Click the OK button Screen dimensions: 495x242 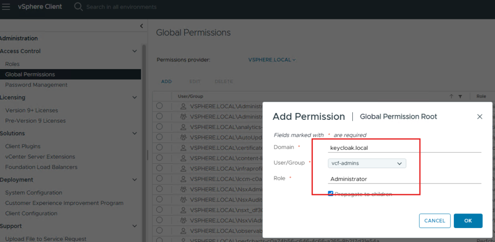click(x=467, y=221)
